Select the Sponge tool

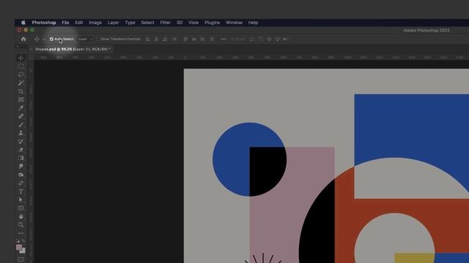pyautogui.click(x=21, y=175)
